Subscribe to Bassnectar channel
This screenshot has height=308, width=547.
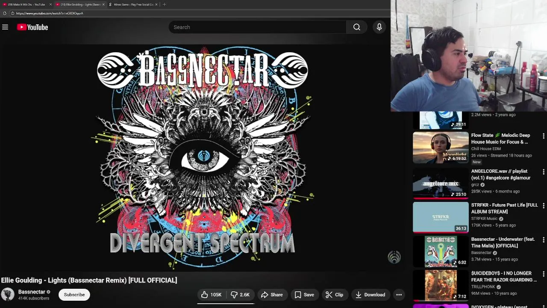click(74, 295)
